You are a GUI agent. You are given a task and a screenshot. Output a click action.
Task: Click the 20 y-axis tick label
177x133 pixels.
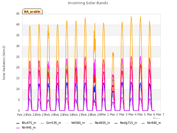tap(18, 68)
